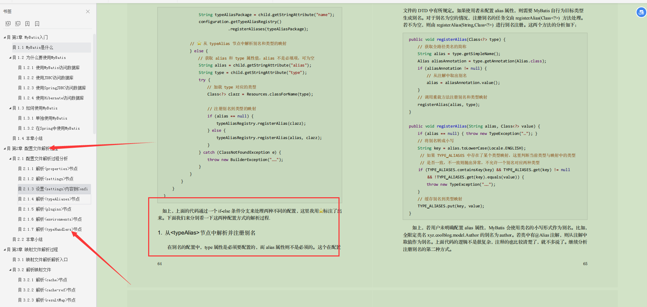Collapse the 第1章 MyBatis入门 chapter
The width and height of the screenshot is (647, 307).
[5, 37]
